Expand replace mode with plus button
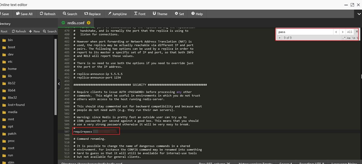This screenshot has height=164, width=362. tap(279, 38)
